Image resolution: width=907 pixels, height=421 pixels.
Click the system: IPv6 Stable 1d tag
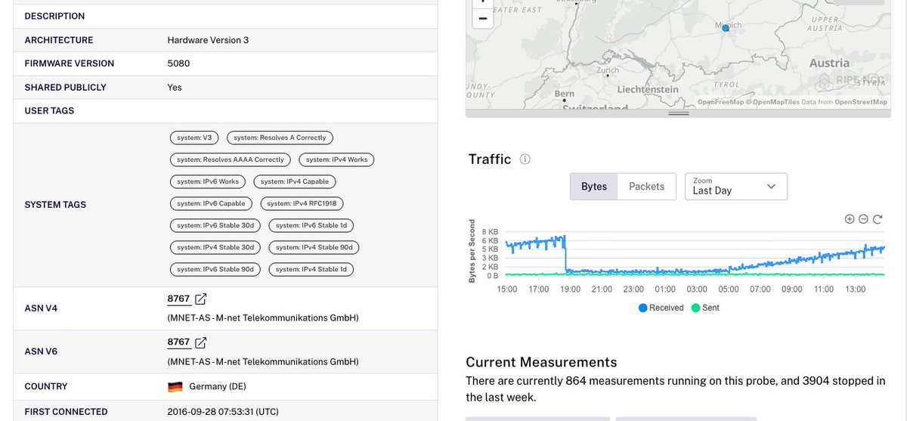pyautogui.click(x=311, y=225)
